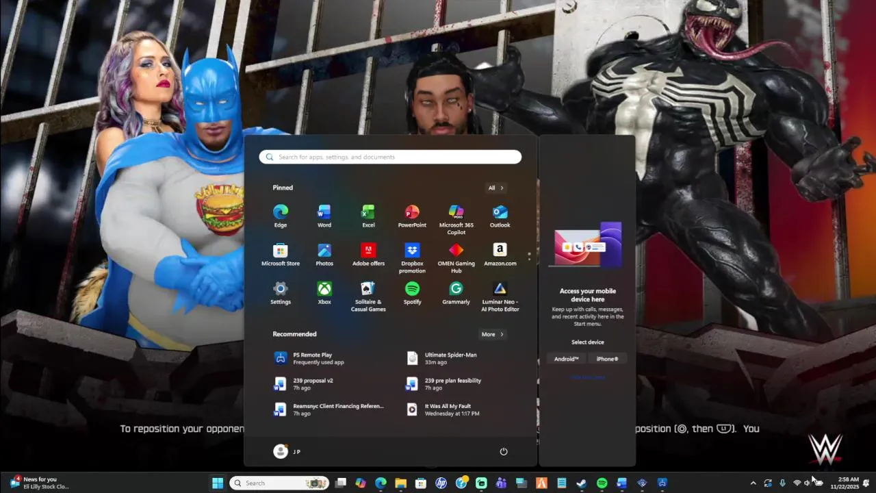The height and width of the screenshot is (493, 876).
Task: Expand More recommended items
Action: 493,334
